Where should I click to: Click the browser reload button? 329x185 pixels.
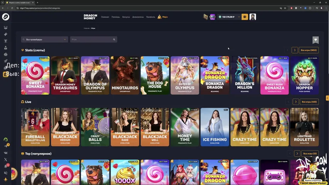12,8
